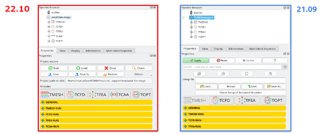The image size is (322, 134).
Task: Click the New project button
Action: coord(54,68)
